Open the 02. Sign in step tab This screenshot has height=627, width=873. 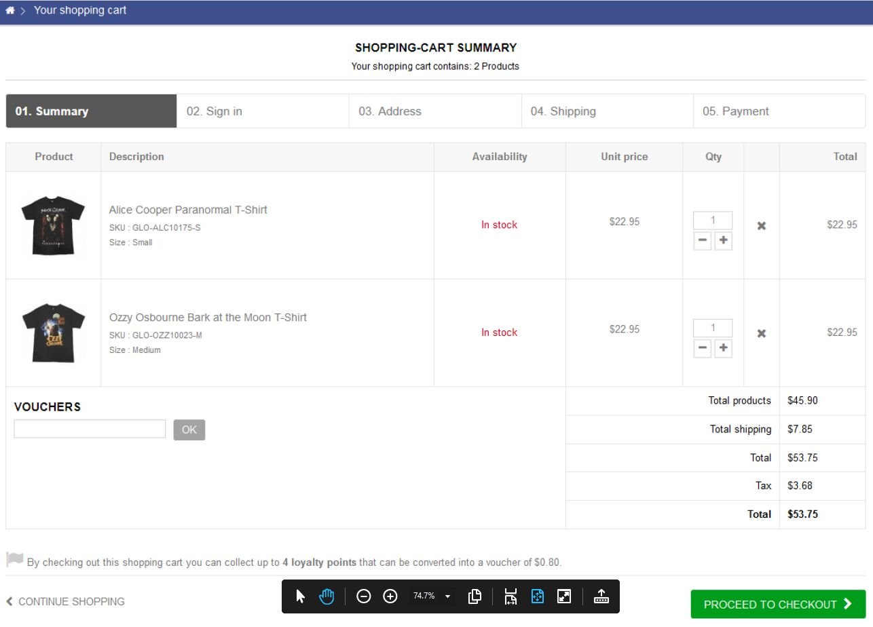coord(263,111)
